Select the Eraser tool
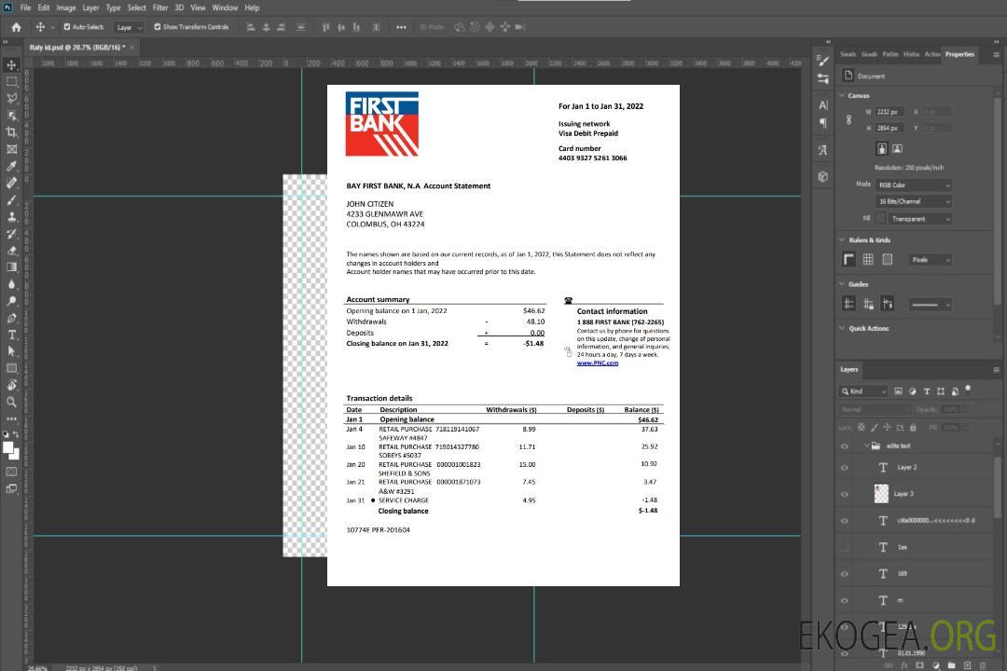 point(11,251)
